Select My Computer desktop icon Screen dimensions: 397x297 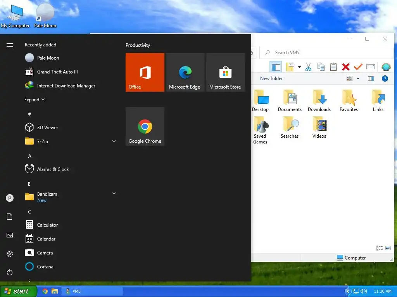[15, 16]
